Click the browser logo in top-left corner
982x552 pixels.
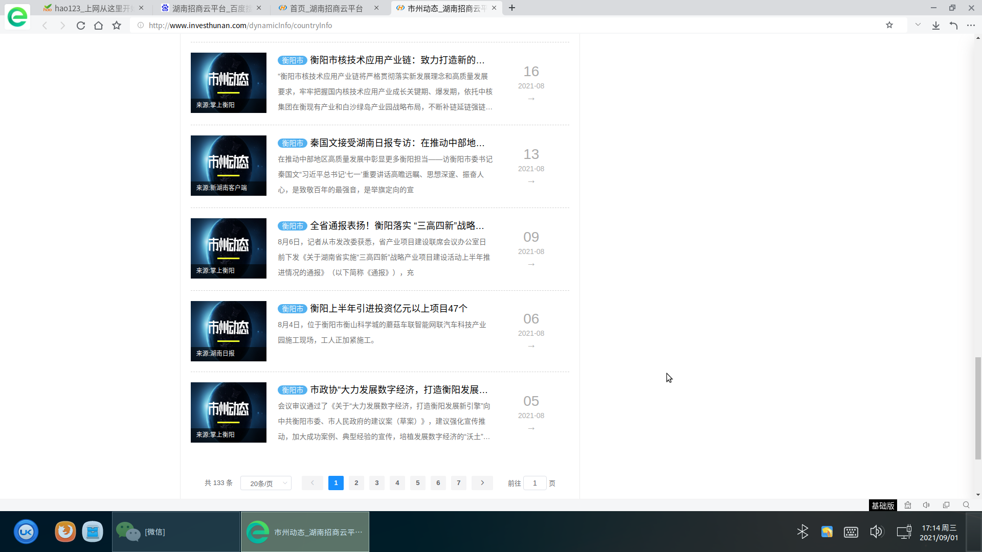tap(17, 17)
